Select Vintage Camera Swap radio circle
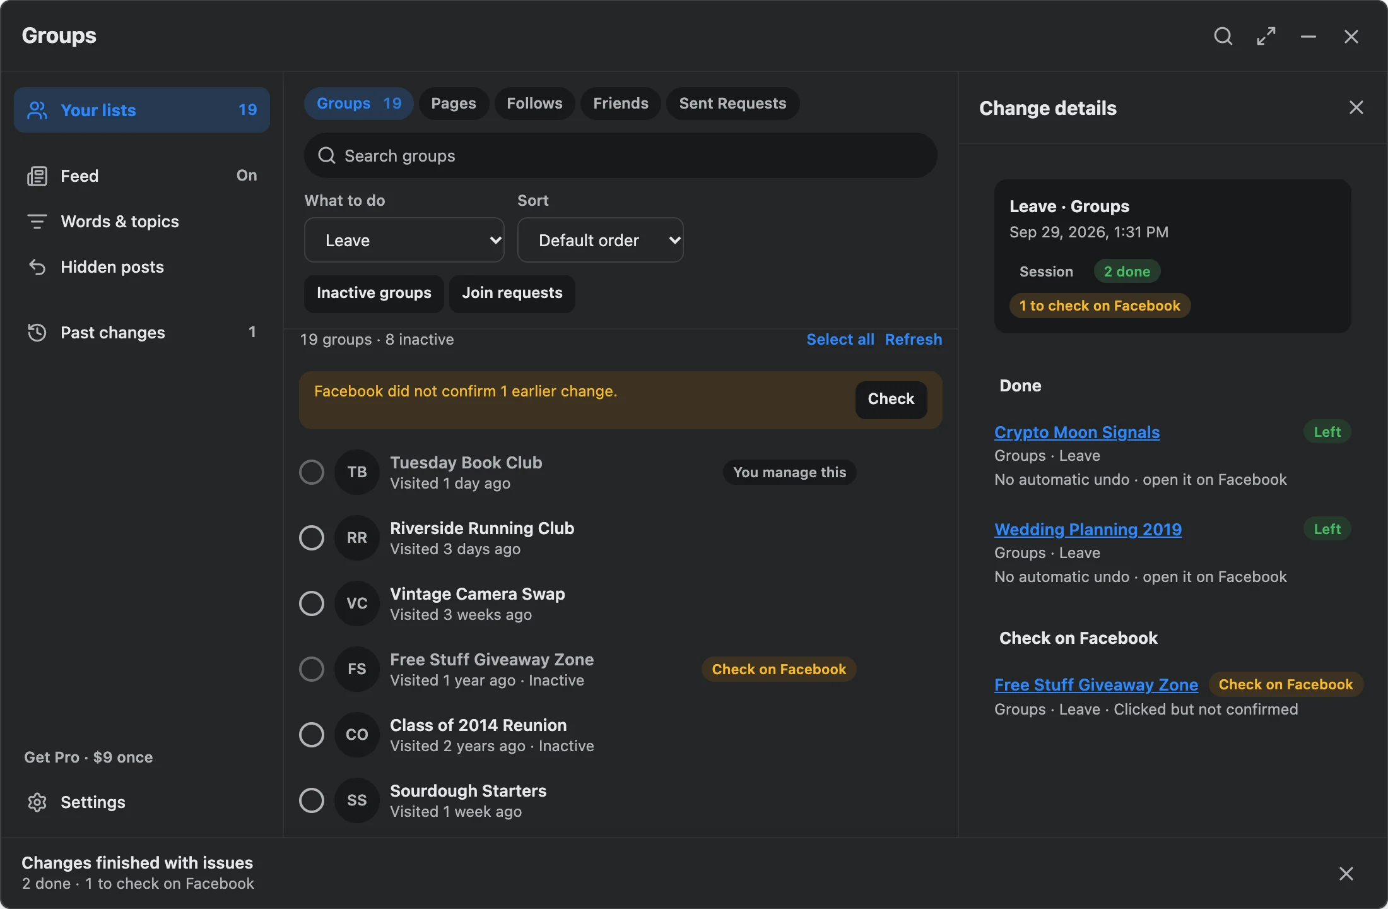 pyautogui.click(x=312, y=603)
